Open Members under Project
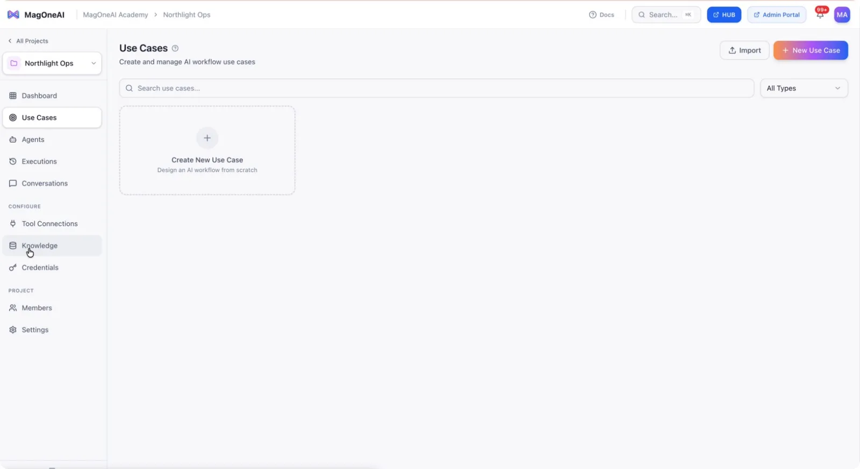 52,308
